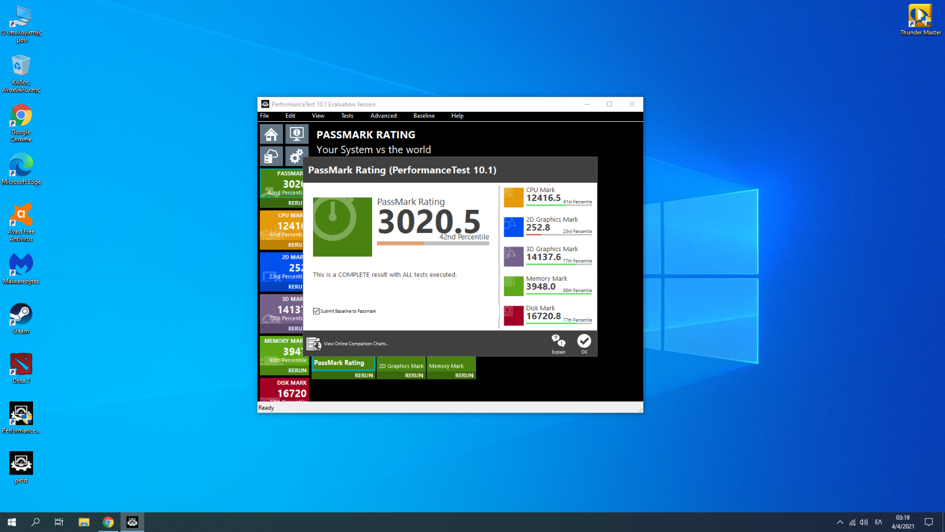Click the green PassMark stopwatch icon
The height and width of the screenshot is (532, 945).
tap(343, 227)
